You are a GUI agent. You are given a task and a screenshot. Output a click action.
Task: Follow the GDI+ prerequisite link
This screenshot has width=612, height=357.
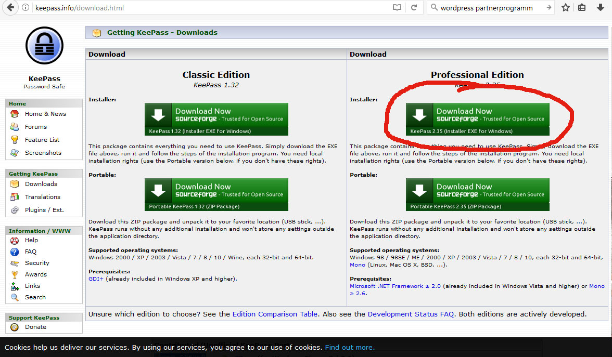(96, 279)
